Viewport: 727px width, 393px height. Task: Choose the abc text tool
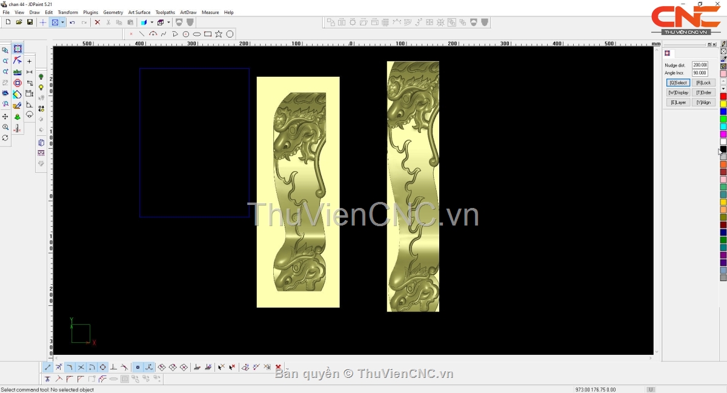[x=18, y=72]
